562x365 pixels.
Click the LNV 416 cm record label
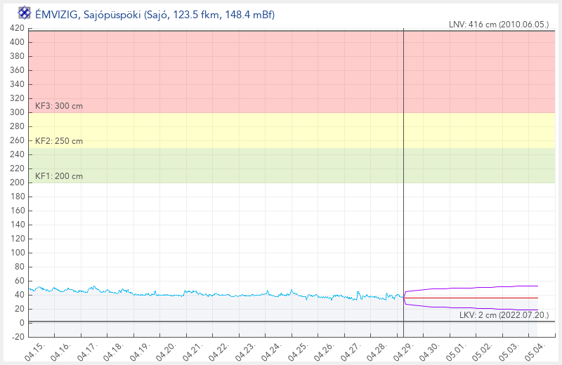pos(498,25)
